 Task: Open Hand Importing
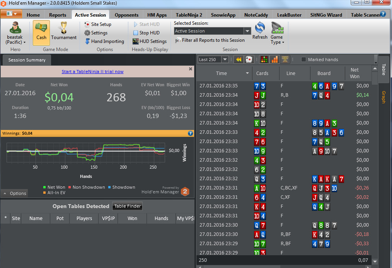(104, 41)
